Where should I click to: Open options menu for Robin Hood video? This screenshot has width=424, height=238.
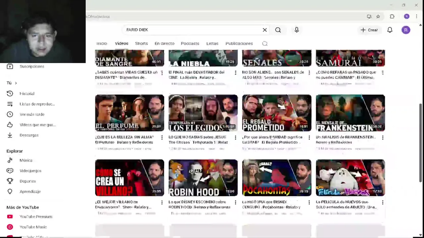point(236,202)
